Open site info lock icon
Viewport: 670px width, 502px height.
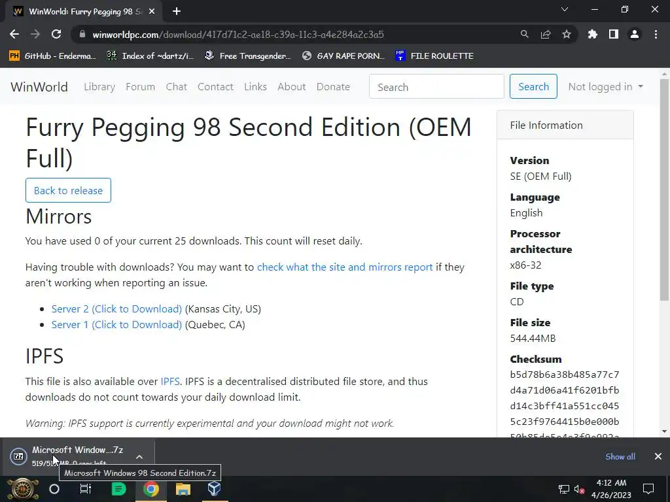pyautogui.click(x=82, y=34)
